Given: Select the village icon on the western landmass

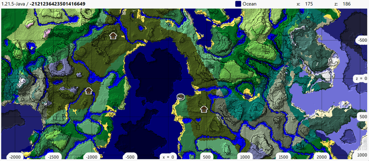Looking at the screenshot, I should tap(88, 91).
